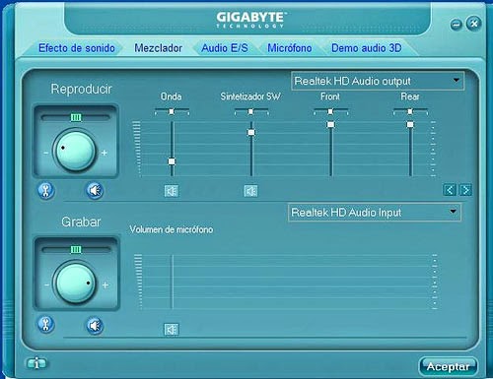Viewport: 493px width, 379px height.
Task: Increase Grabar volume with plus sign
Action: [106, 284]
